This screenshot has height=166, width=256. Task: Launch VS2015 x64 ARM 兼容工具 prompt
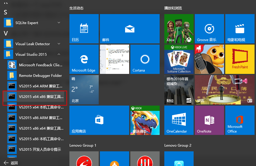click(x=36, y=86)
